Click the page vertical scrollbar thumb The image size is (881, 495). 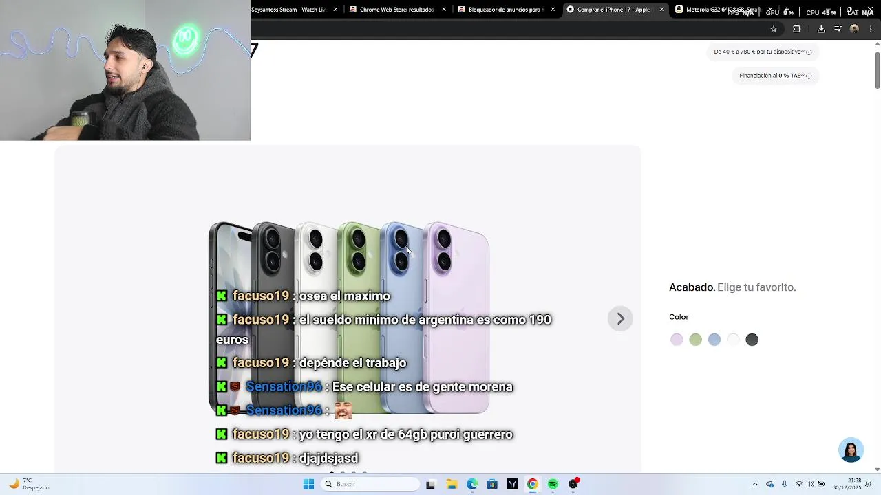(877, 69)
